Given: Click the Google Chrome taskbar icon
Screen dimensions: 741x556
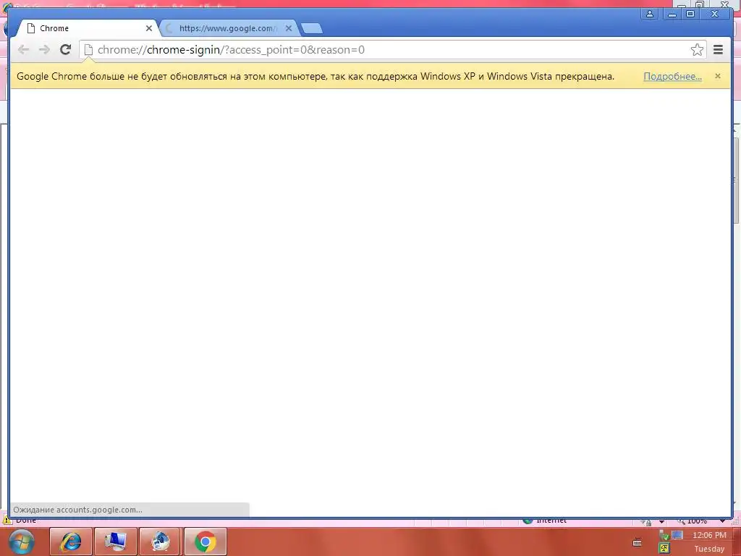Looking at the screenshot, I should [x=205, y=542].
